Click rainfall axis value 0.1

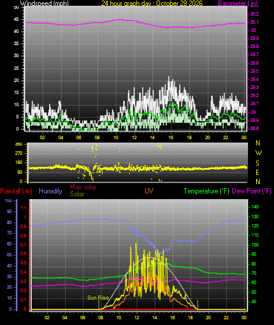(x=24, y=300)
